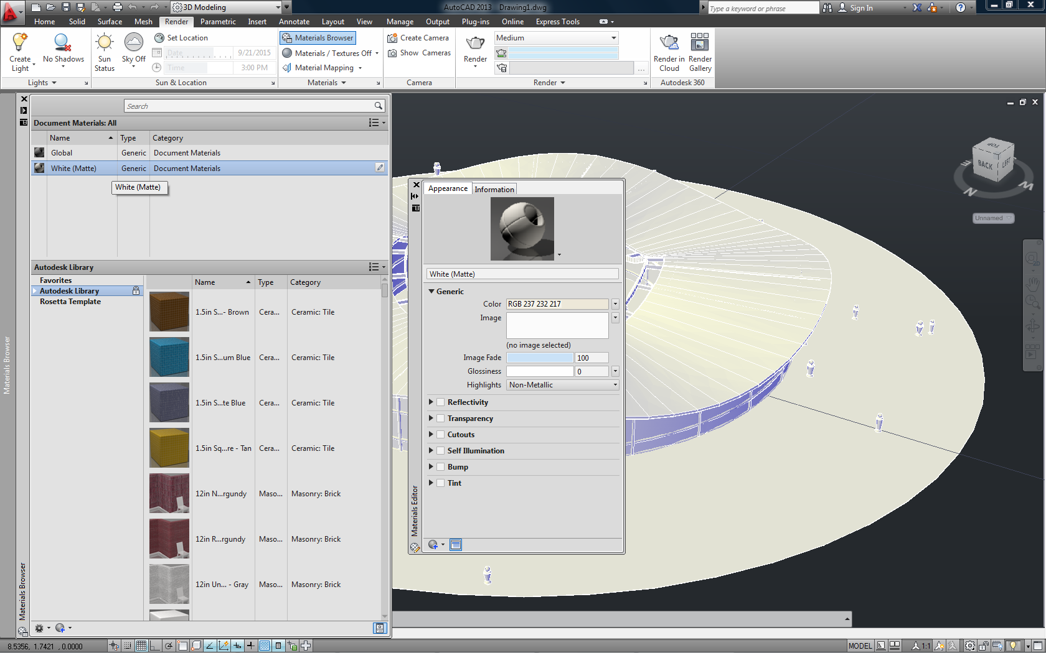Click the RGB 237 232 217 color swatch
1046x653 pixels.
tap(557, 303)
